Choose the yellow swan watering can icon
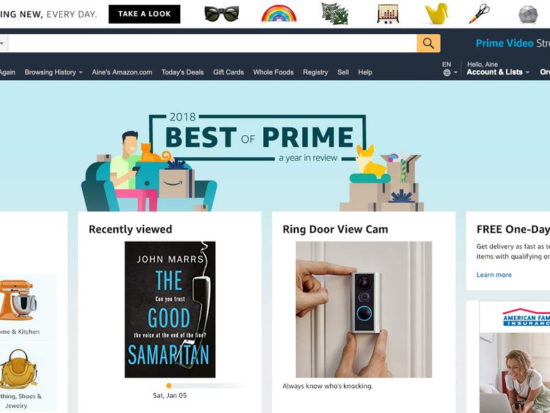The height and width of the screenshot is (413, 550). point(437,13)
